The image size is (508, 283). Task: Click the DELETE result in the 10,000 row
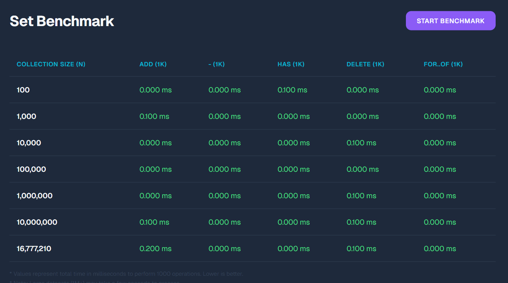[x=361, y=143]
